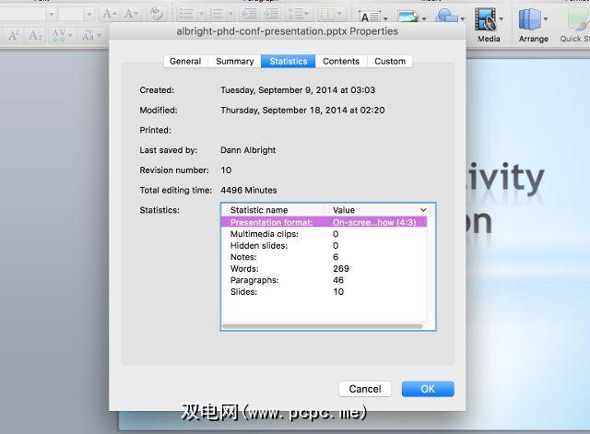Switch to the Summary tab
590x434 pixels.
(235, 62)
